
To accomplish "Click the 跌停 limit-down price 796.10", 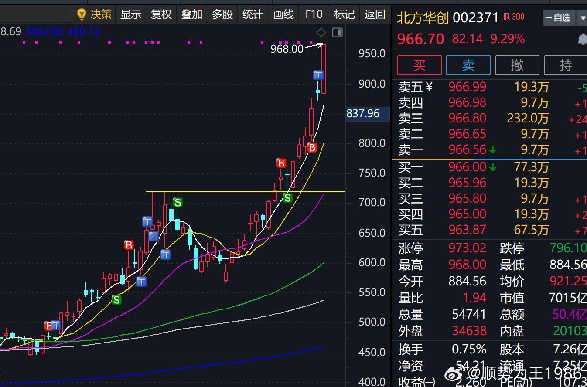I will tap(568, 248).
